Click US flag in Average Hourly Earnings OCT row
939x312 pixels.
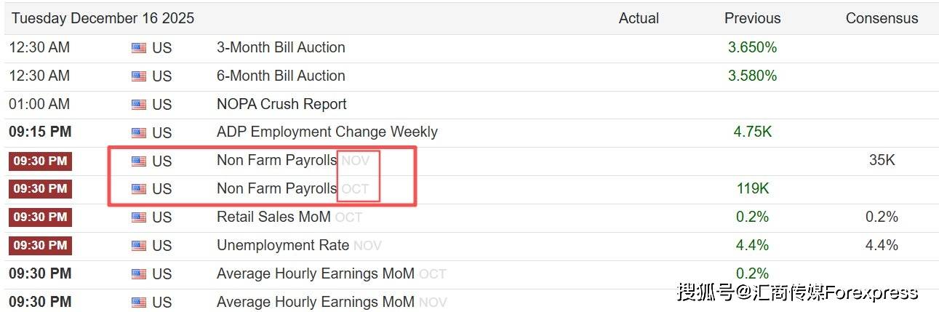click(x=138, y=274)
